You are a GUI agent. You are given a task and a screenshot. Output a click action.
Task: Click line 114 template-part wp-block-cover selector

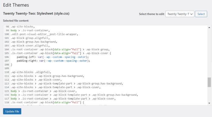pos(55,87)
